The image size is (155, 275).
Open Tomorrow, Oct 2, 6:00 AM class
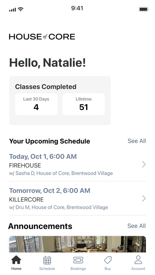[x=77, y=199]
